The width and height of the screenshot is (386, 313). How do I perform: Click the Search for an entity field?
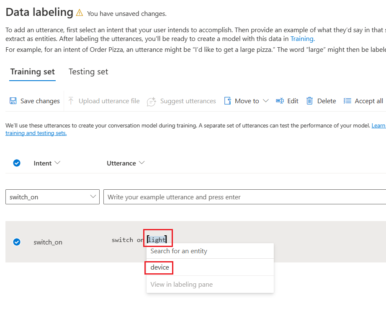210,251
